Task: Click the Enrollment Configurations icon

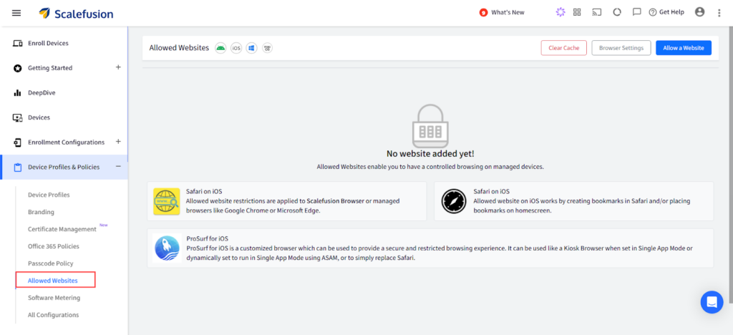Action: (18, 142)
